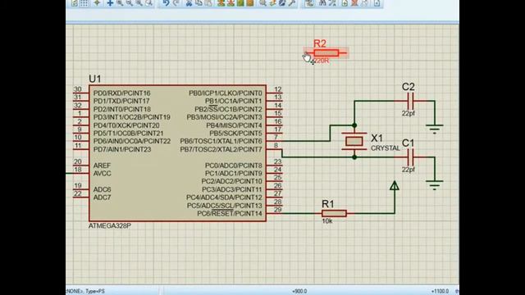Click the set origin icon
Image resolution: width=525 pixels, height=295 pixels.
[x=97, y=3]
